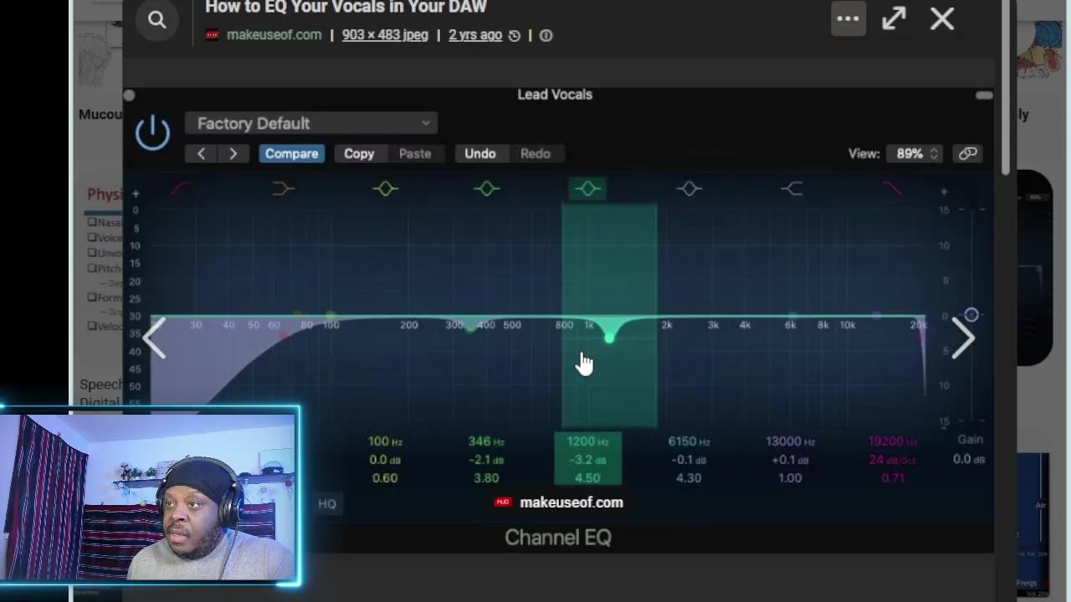Image resolution: width=1071 pixels, height=602 pixels.
Task: Show next image with the right chevron
Action: tap(963, 339)
